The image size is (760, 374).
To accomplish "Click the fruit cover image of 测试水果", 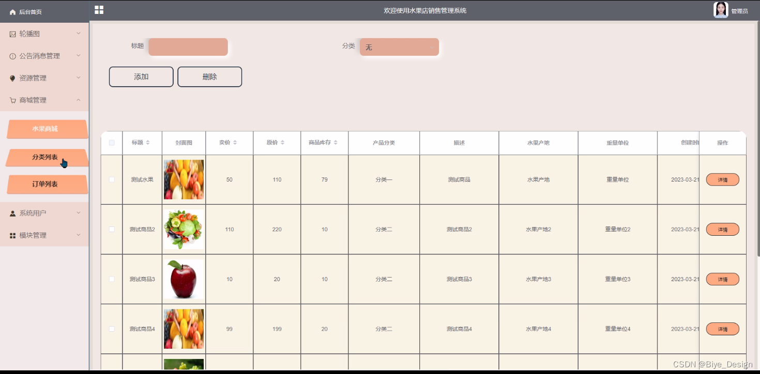I will 184,180.
